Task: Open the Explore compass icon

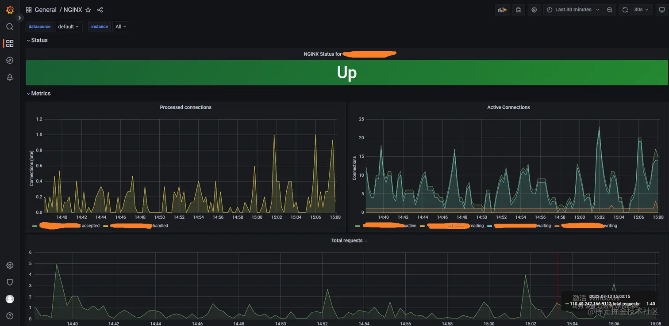Action: (x=10, y=61)
